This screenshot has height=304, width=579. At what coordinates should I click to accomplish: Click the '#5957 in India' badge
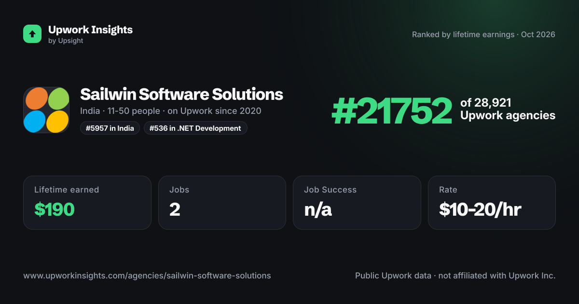coord(110,128)
